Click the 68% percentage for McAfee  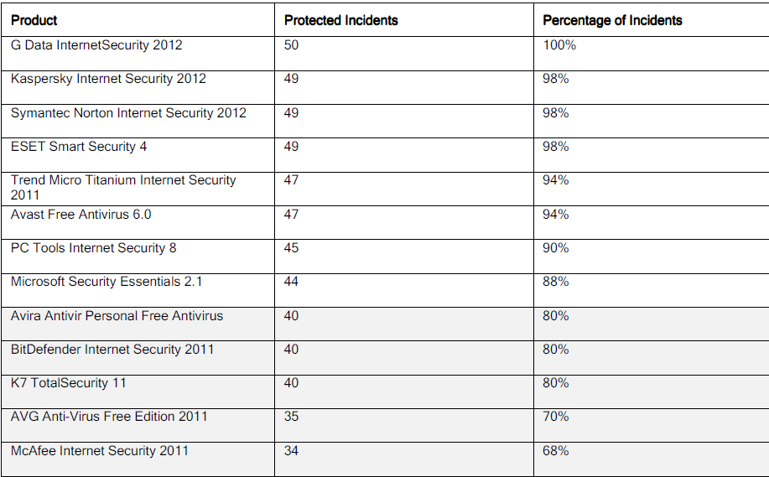pyautogui.click(x=556, y=450)
